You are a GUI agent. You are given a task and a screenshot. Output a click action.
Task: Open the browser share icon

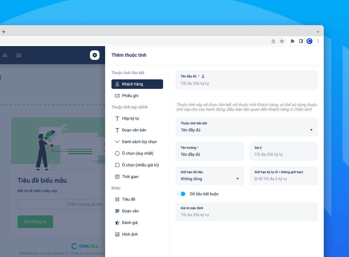(x=273, y=41)
